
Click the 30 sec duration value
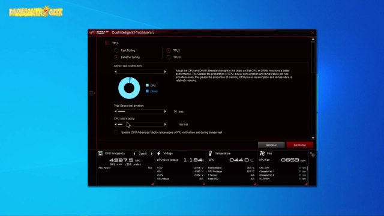coord(179,112)
